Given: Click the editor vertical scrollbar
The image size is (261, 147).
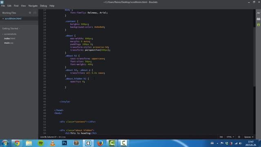Looking at the screenshot, I should (254, 57).
